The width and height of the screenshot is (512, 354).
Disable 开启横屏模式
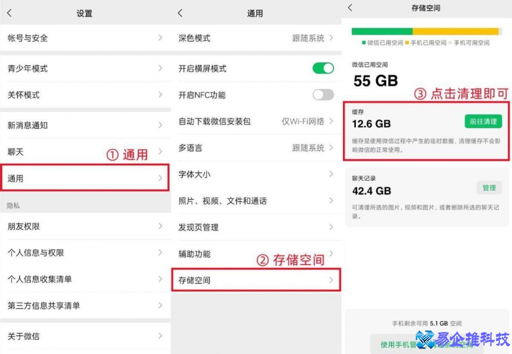click(323, 68)
